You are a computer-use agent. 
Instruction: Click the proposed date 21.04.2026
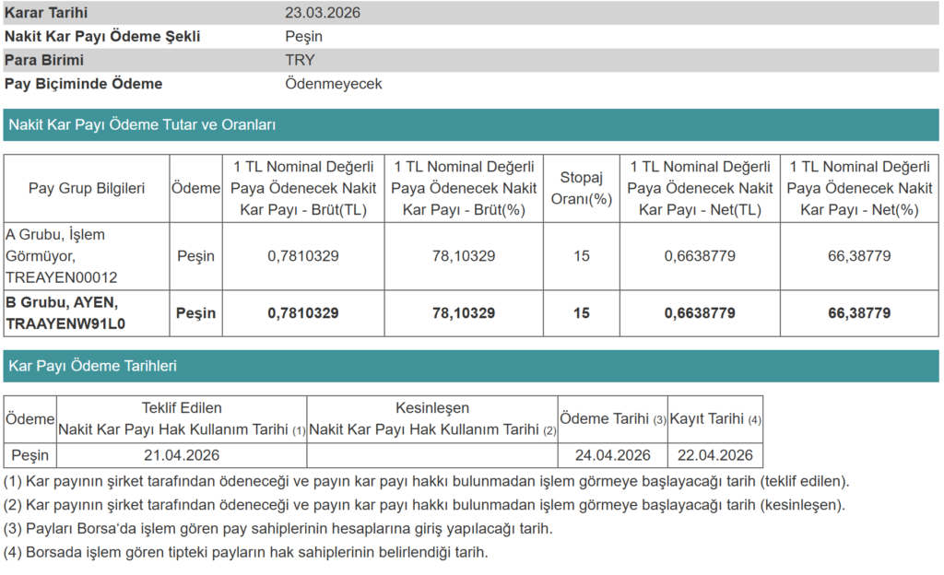[x=182, y=455]
